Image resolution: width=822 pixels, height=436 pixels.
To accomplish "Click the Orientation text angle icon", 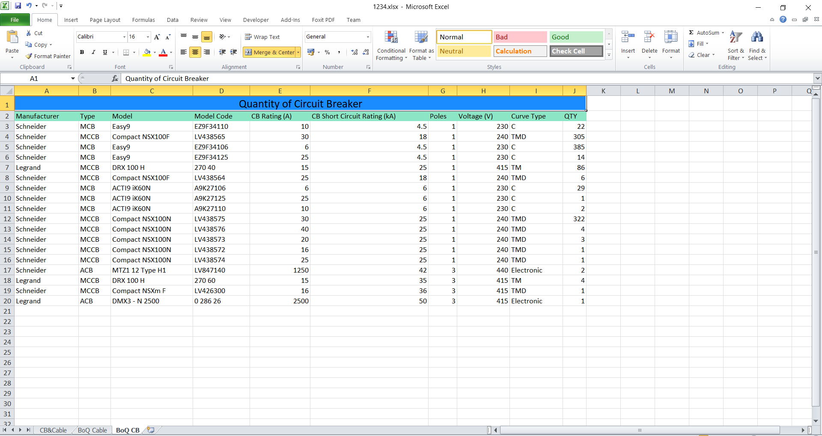I will [222, 37].
